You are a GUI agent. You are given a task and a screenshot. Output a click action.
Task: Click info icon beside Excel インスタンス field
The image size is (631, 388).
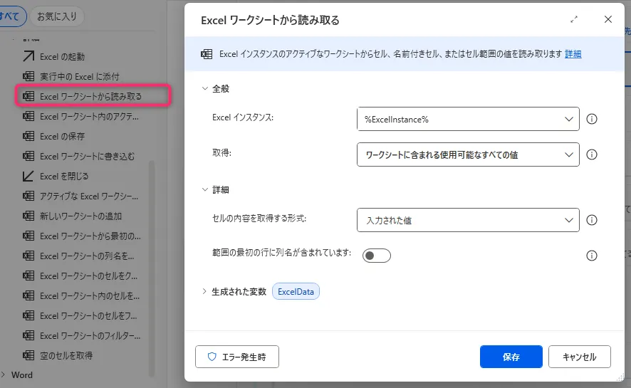point(591,119)
